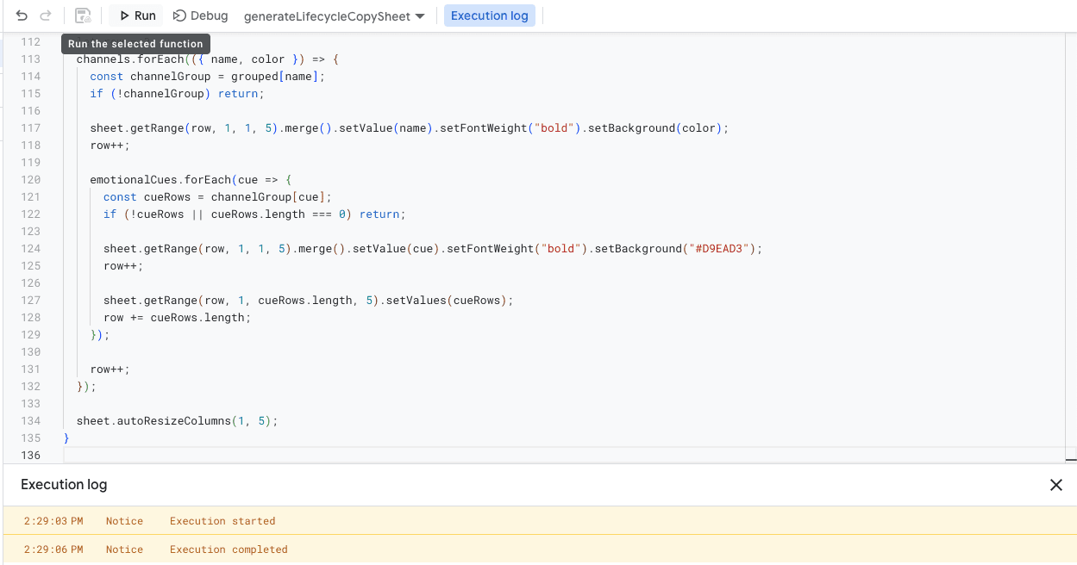Click the Execution log panel title

pyautogui.click(x=64, y=485)
